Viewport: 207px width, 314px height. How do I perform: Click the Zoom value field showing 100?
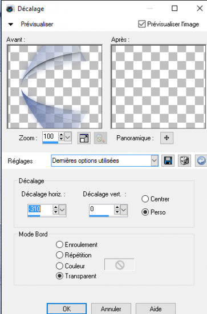50,136
